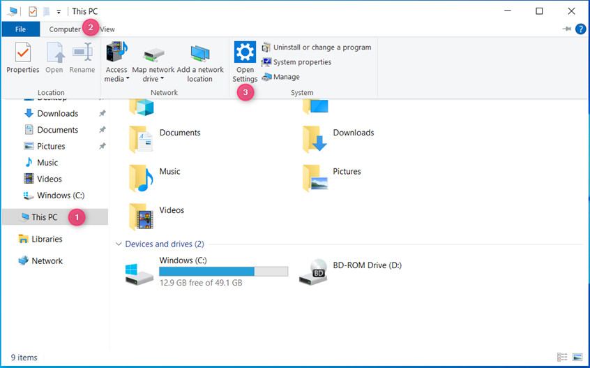Select Music in the navigation pane

tap(47, 163)
